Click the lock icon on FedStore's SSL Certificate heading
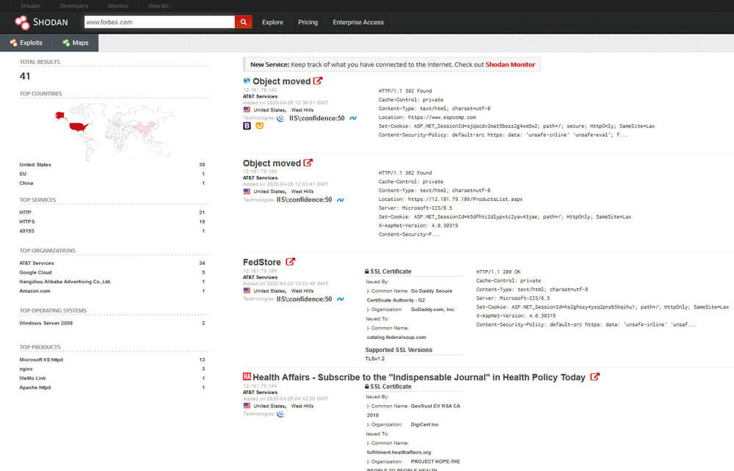Image resolution: width=734 pixels, height=471 pixels. point(367,271)
